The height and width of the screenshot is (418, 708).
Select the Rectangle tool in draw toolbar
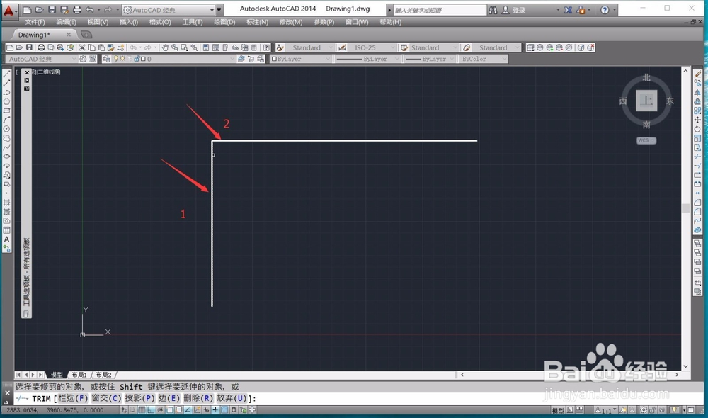(7, 111)
